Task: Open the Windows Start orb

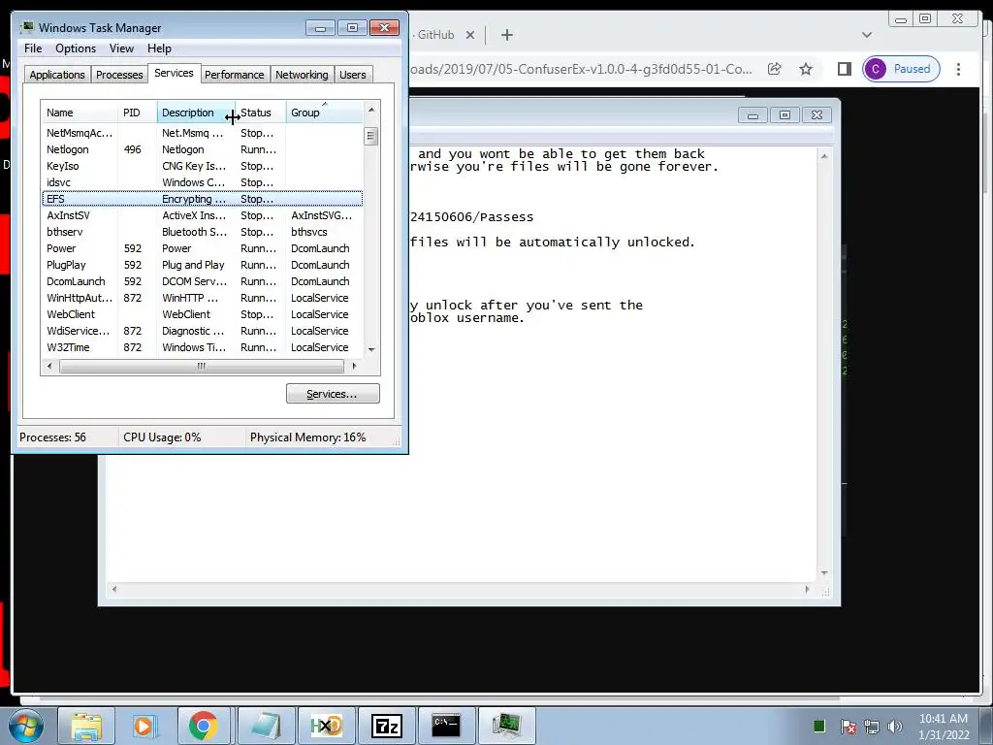Action: [25, 726]
